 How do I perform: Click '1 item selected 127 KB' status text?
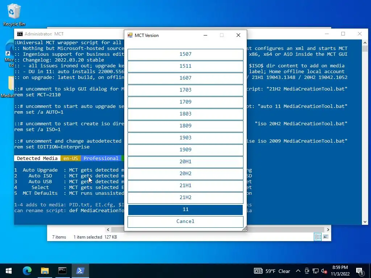[95, 237]
